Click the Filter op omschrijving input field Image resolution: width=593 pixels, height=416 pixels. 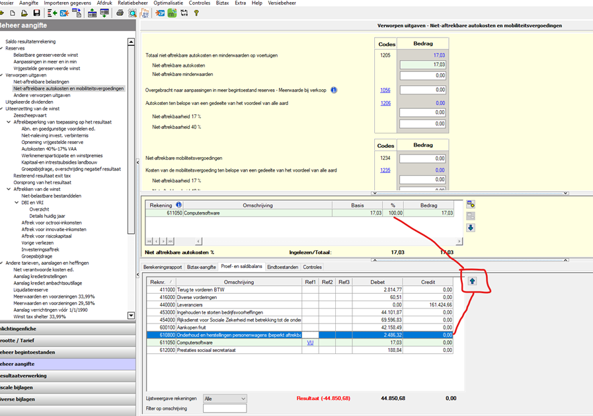pyautogui.click(x=225, y=409)
